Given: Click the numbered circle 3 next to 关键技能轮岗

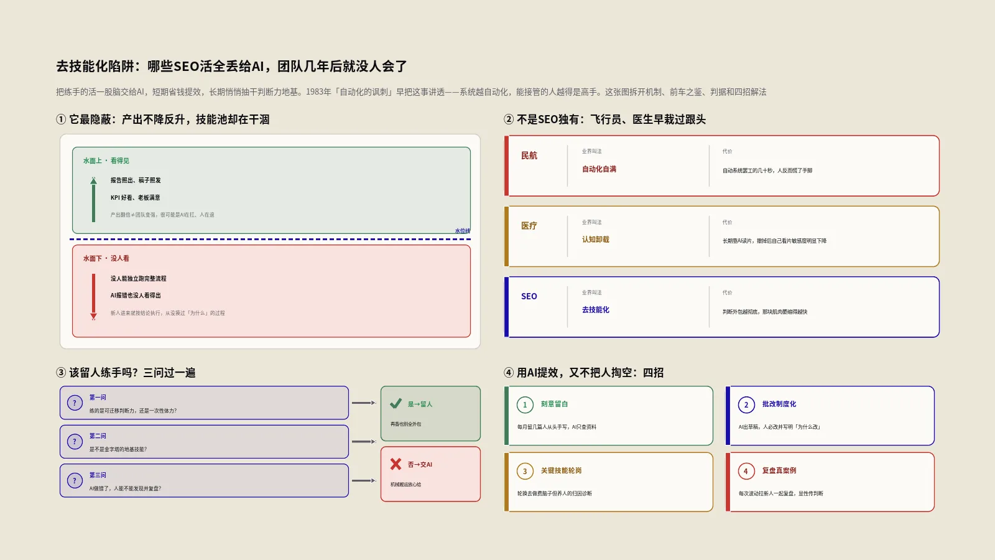Looking at the screenshot, I should pyautogui.click(x=525, y=472).
